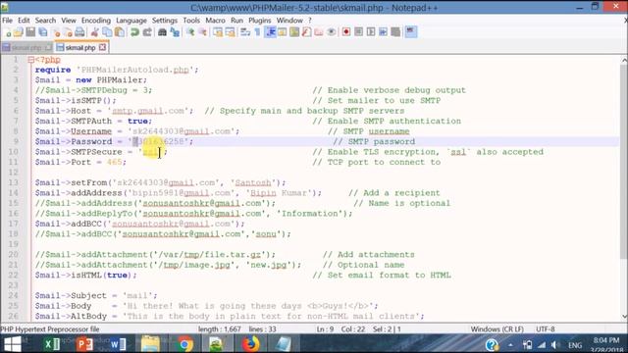Play back the recorded macro
Viewport: 628px width, 353px height.
pyautogui.click(x=371, y=32)
